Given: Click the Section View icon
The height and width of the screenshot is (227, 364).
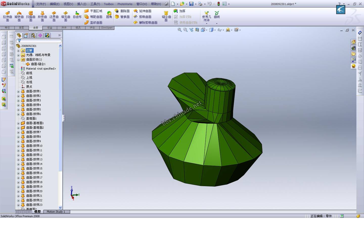Looking at the screenshot, I should (x=197, y=30).
